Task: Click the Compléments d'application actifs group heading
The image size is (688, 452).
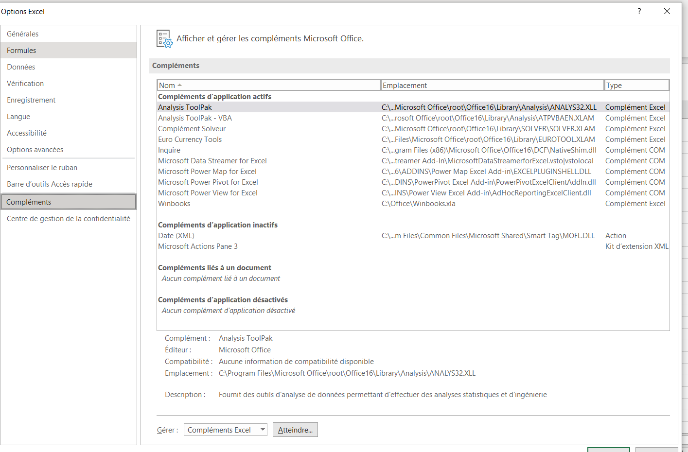Action: 214,97
